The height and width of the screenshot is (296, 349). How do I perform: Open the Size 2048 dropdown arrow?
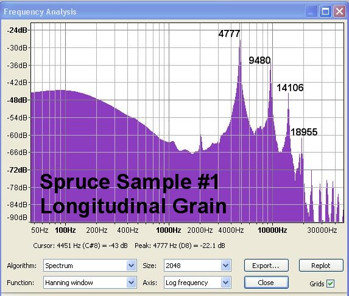pos(226,265)
